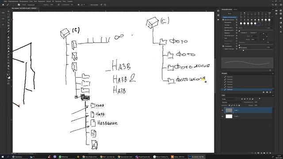The height and width of the screenshot is (159, 283).
Task: Select the Eyedropper tool
Action: [8, 28]
